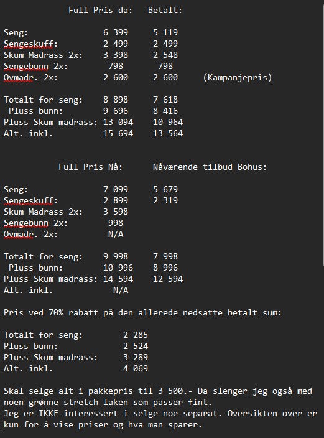Click the paid price 5 119
Viewport: 324px width, 438px height.
click(165, 33)
